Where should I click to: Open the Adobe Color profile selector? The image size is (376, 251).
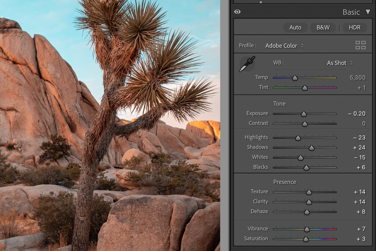pos(281,45)
